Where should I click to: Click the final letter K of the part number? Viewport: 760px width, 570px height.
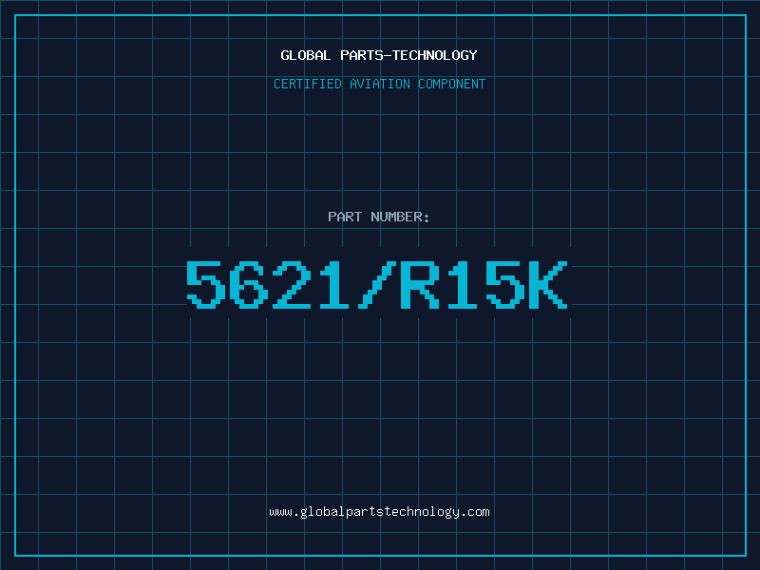click(x=548, y=285)
